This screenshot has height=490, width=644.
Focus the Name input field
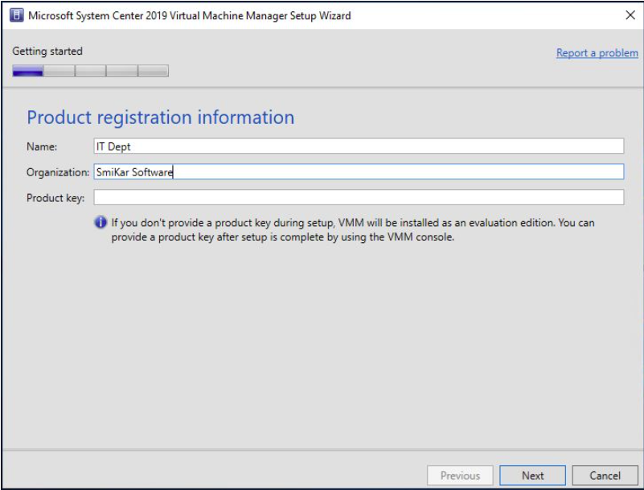pyautogui.click(x=359, y=146)
